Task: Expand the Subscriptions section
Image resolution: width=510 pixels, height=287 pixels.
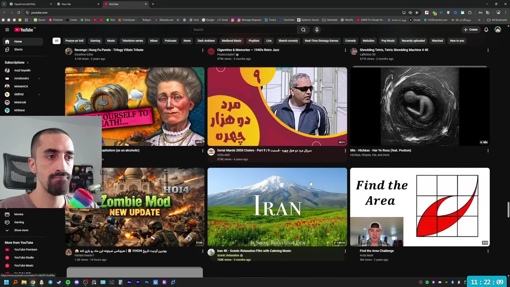Action: (x=16, y=63)
